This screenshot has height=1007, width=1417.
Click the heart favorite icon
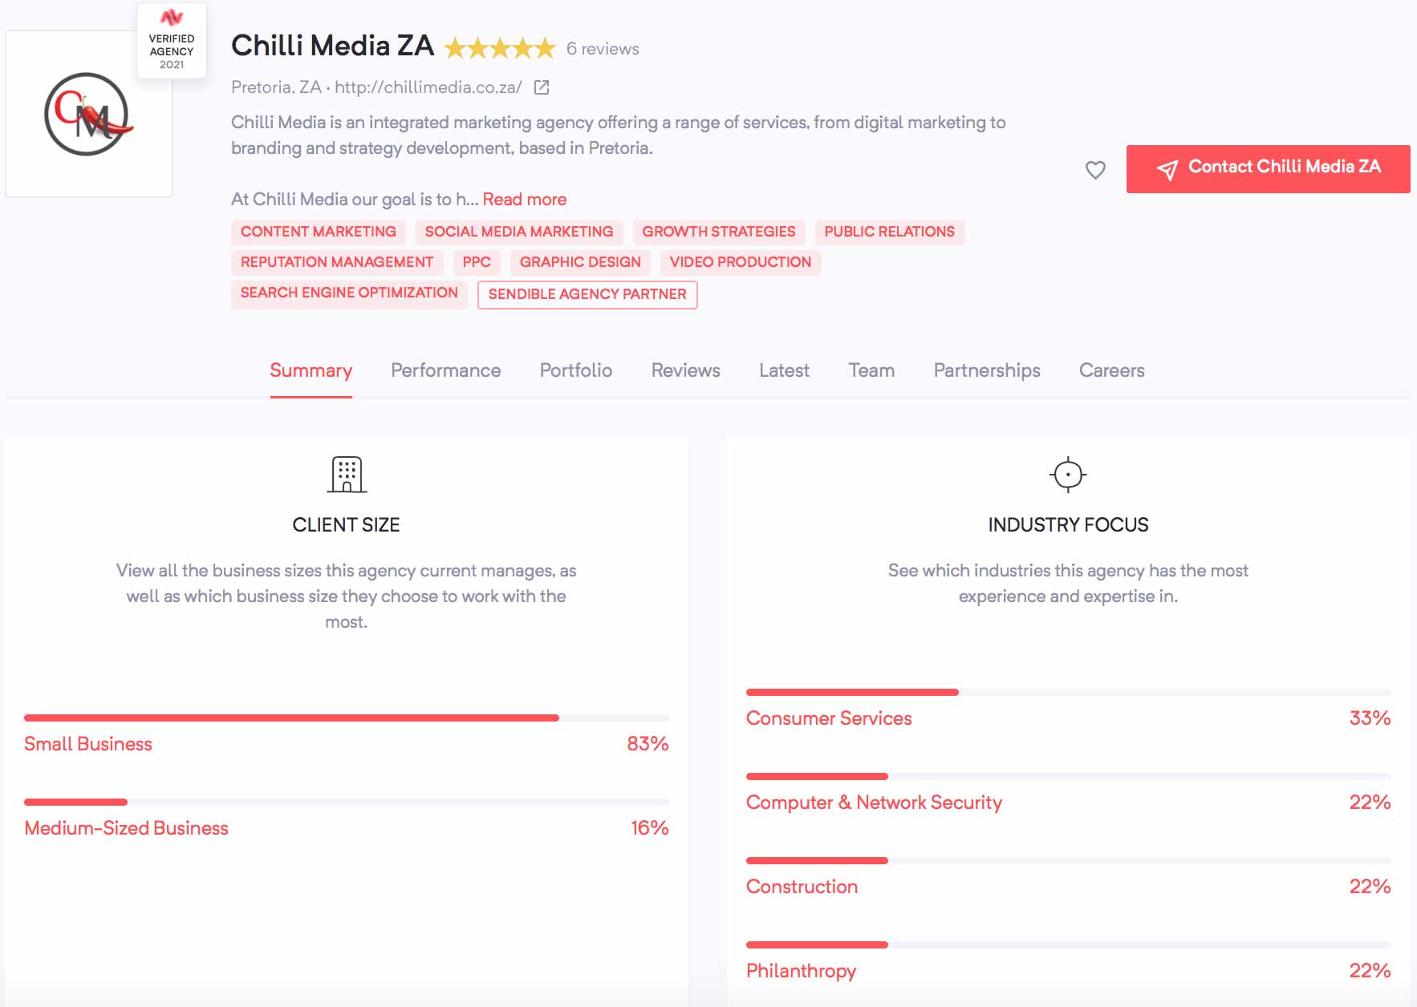1095,170
